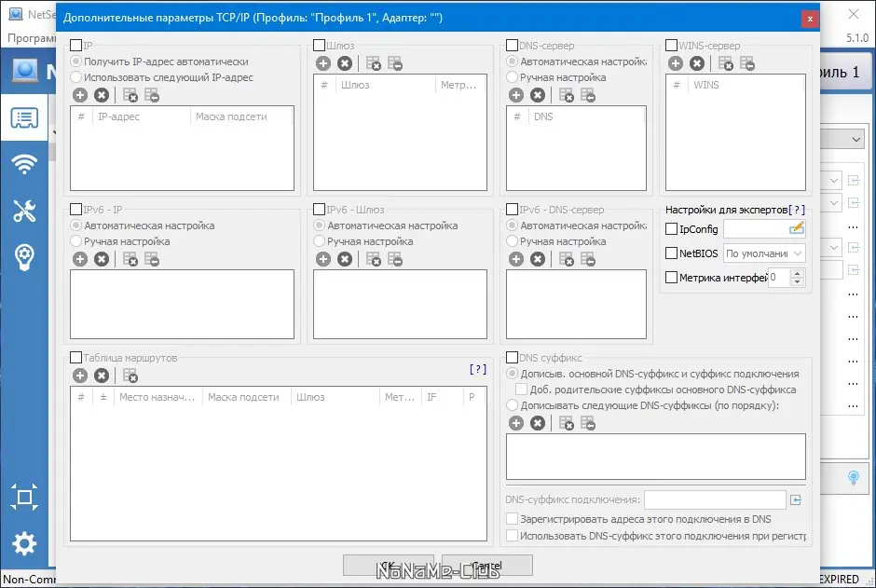The image size is (876, 588).
Task: Tick the NetBIOS checkbox
Action: (672, 253)
